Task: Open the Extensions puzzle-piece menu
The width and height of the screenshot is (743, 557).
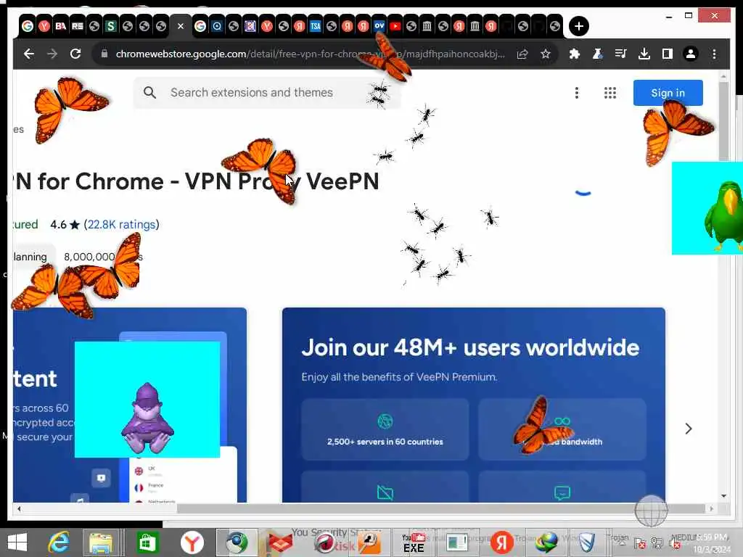Action: tap(575, 54)
